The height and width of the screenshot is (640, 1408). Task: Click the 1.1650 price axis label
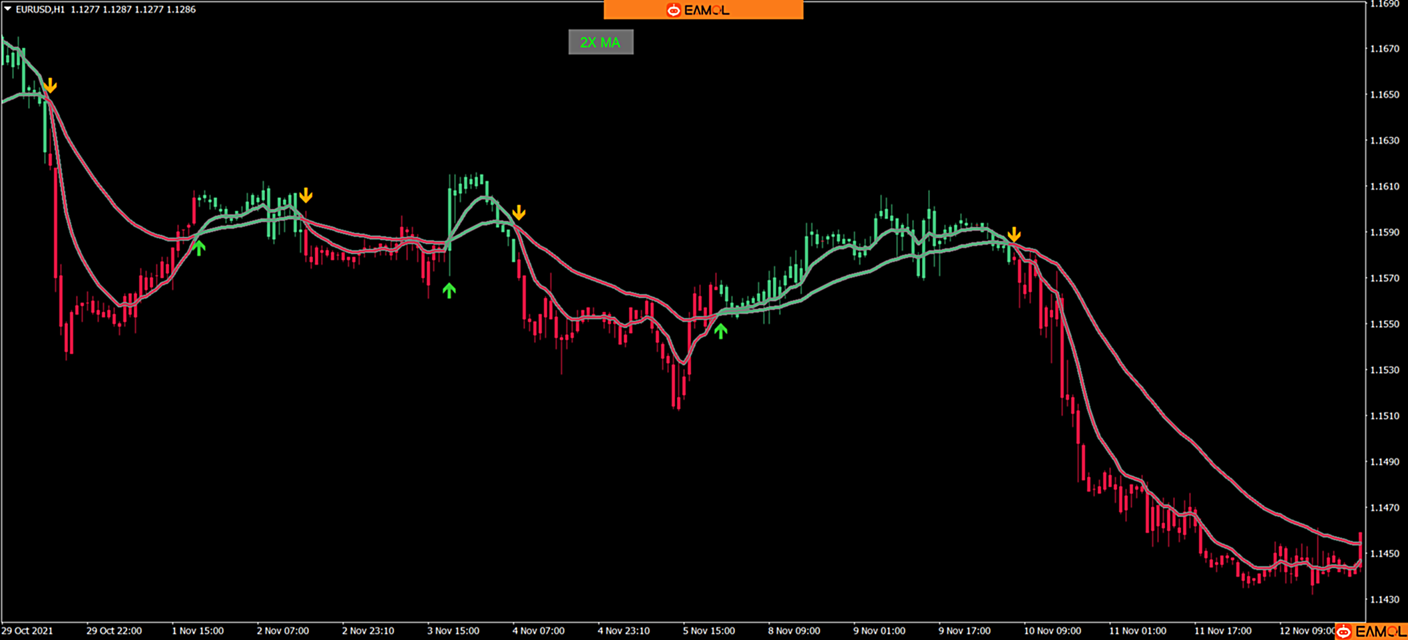tap(1384, 94)
